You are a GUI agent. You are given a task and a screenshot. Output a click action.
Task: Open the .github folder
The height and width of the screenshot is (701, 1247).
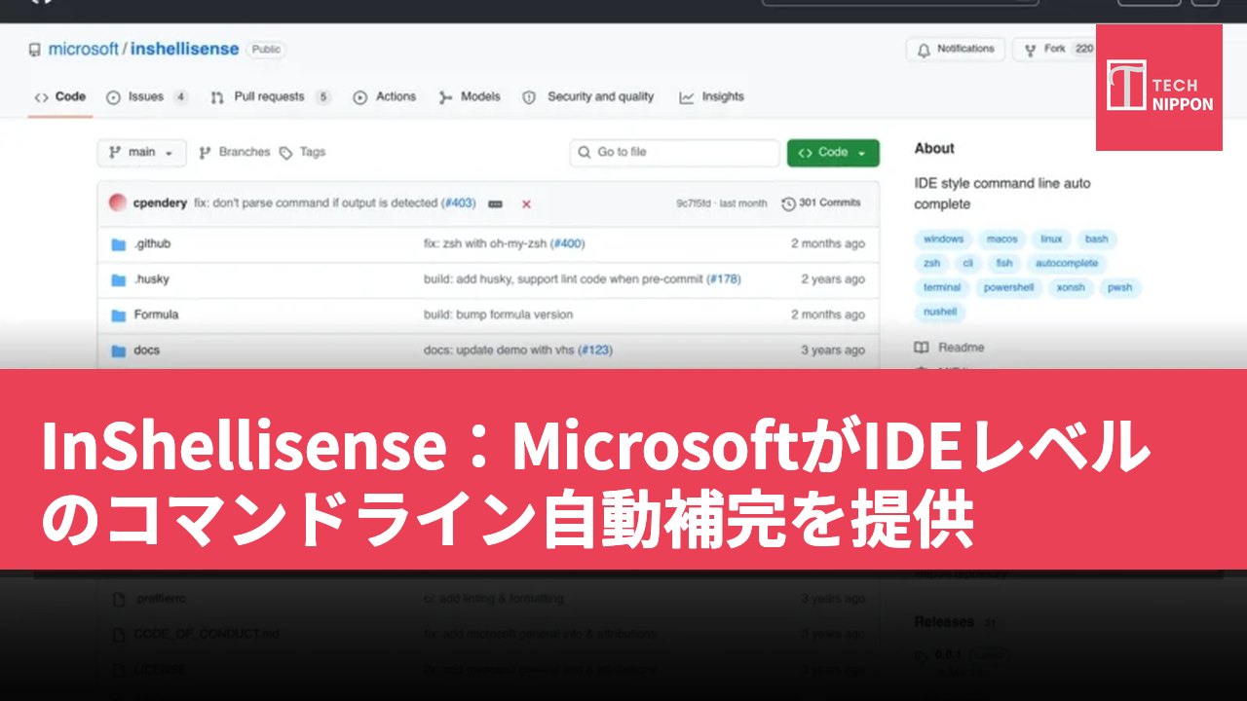tap(152, 244)
